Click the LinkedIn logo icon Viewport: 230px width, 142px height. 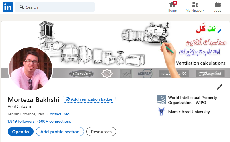8,7
